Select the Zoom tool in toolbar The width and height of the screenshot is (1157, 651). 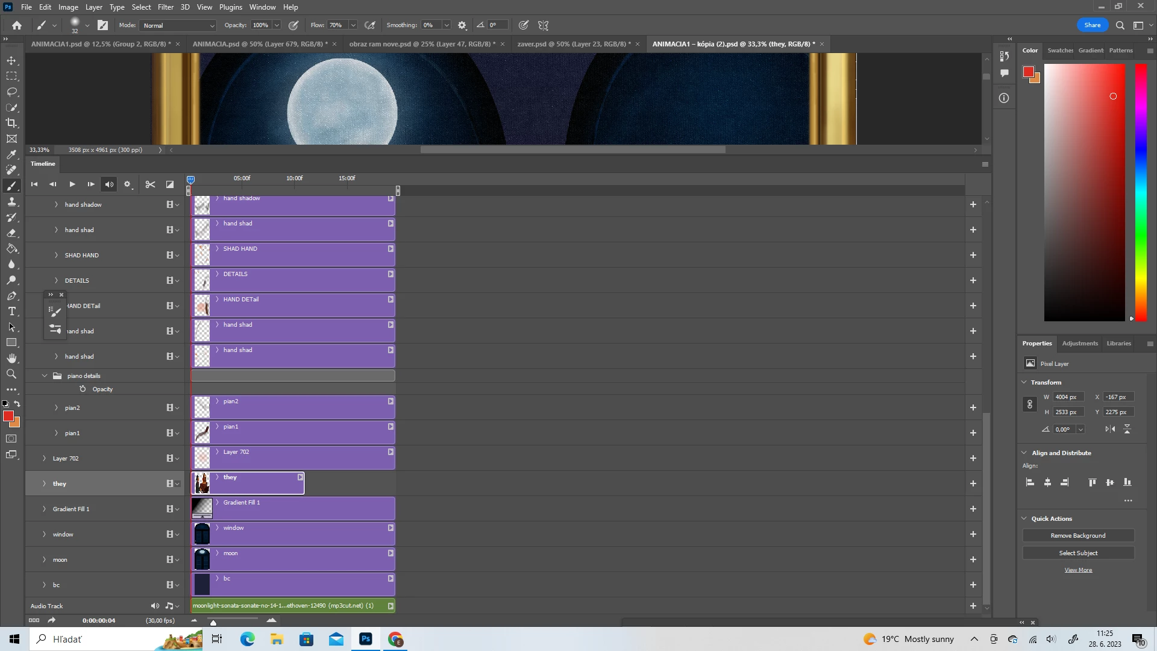[x=11, y=374]
